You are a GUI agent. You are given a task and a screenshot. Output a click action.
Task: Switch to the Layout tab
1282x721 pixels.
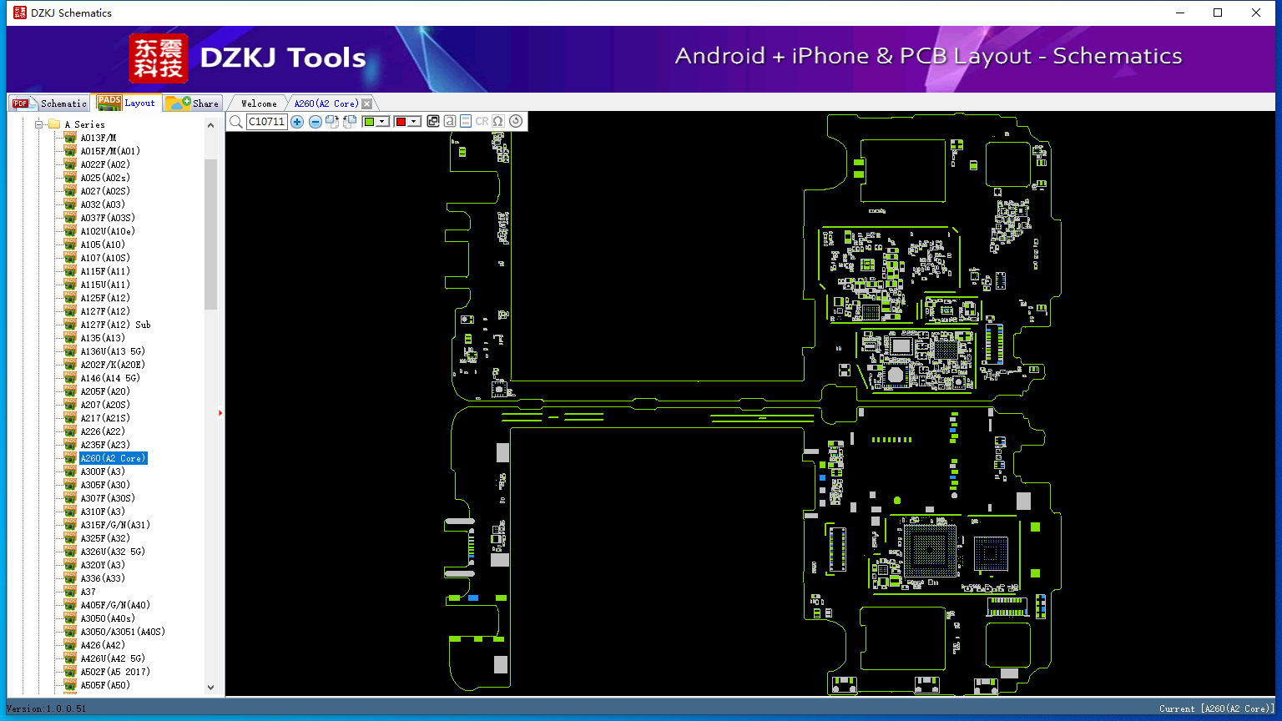(x=126, y=103)
